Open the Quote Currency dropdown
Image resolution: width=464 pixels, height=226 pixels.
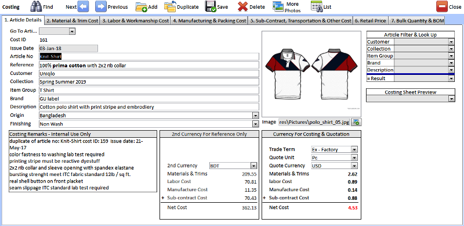[x=354, y=166]
